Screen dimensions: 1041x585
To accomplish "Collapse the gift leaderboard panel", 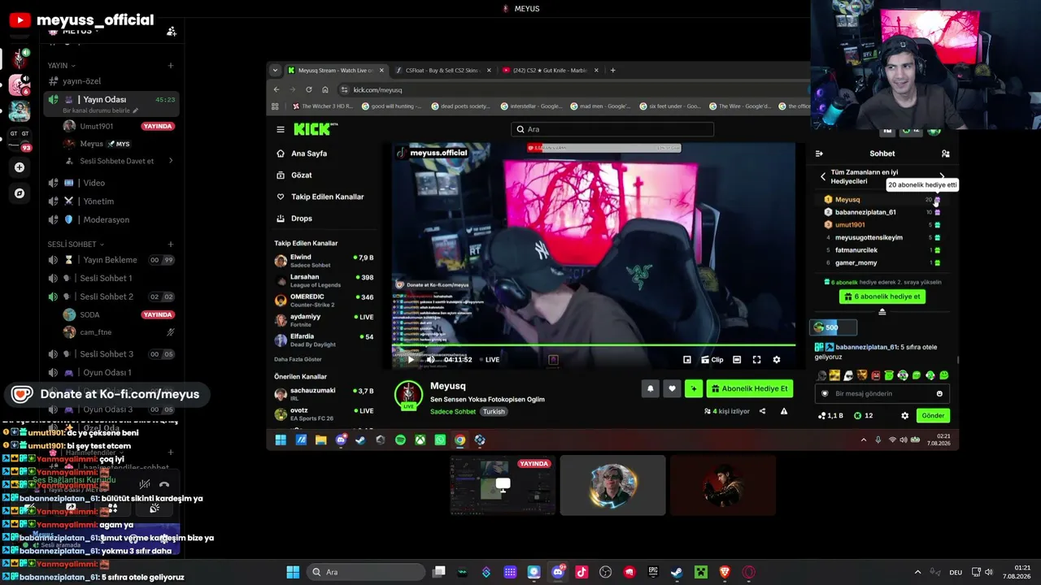I will [x=882, y=312].
